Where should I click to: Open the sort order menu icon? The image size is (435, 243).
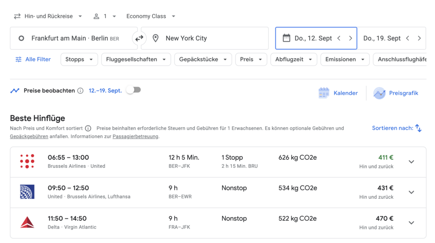[418, 128]
